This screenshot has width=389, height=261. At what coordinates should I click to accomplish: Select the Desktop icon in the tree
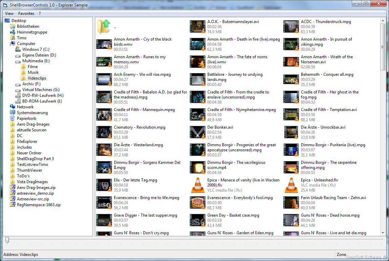[x=7, y=21]
